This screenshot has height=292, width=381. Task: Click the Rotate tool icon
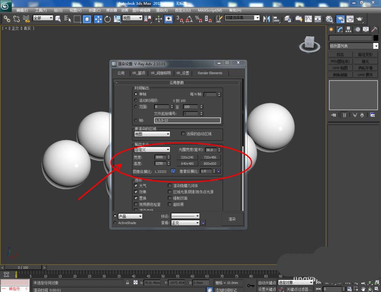108,19
